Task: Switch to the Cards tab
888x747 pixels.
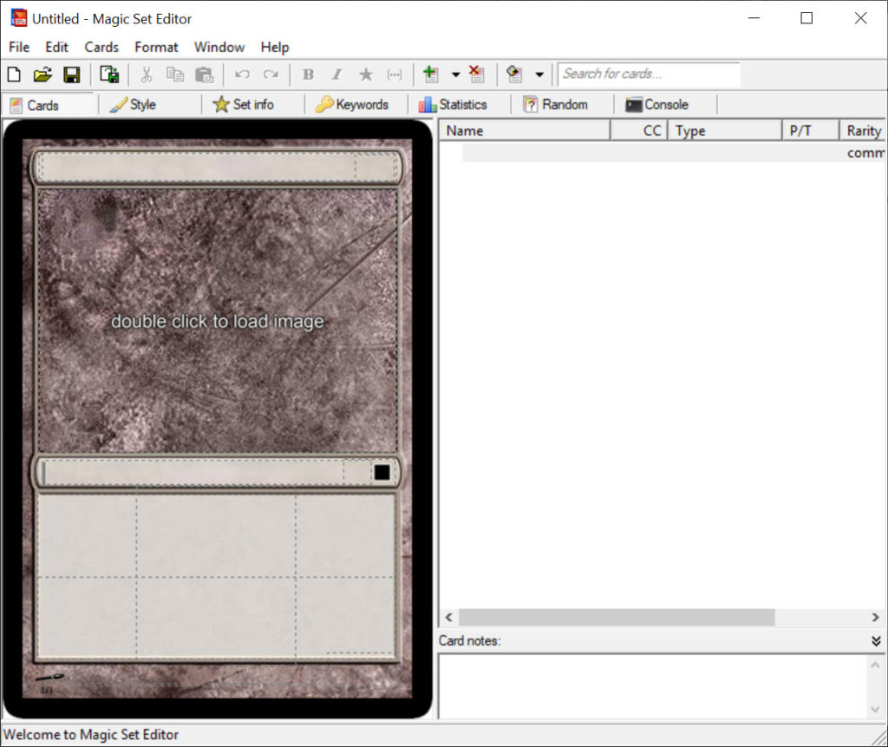Action: 49,105
